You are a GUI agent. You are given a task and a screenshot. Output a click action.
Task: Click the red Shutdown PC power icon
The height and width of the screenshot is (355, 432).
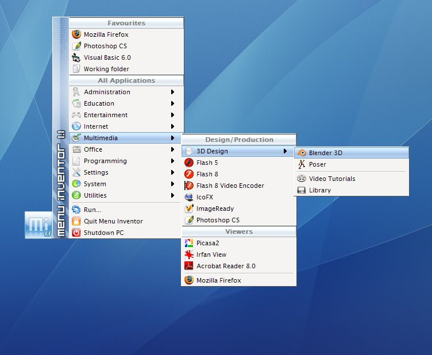pos(76,233)
